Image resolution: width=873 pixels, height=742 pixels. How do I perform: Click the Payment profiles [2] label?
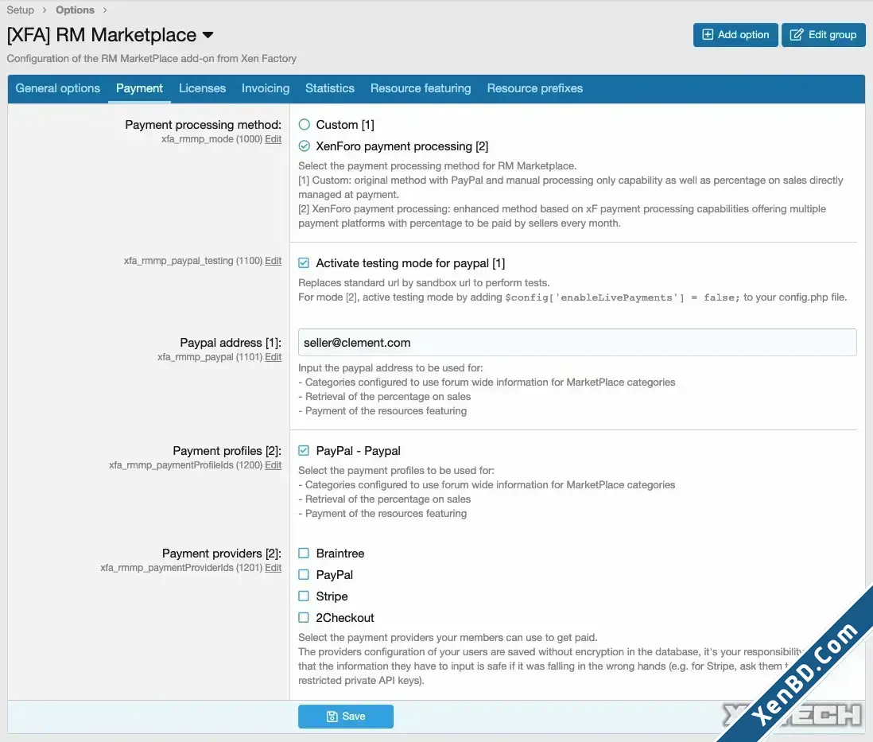click(227, 451)
